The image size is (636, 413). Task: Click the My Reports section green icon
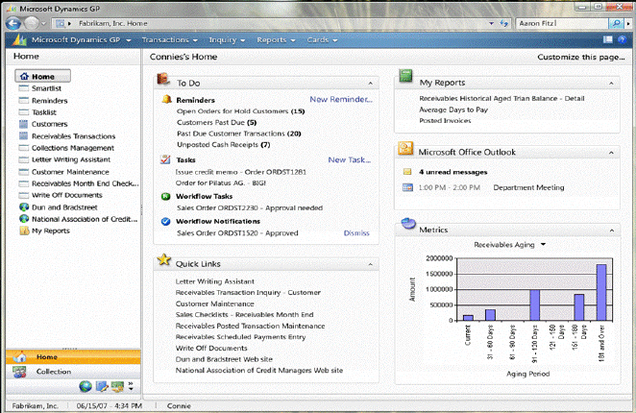(405, 76)
